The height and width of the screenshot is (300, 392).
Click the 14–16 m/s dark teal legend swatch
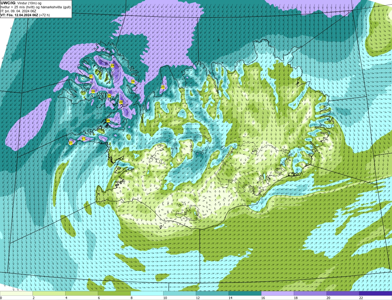(245, 293)
